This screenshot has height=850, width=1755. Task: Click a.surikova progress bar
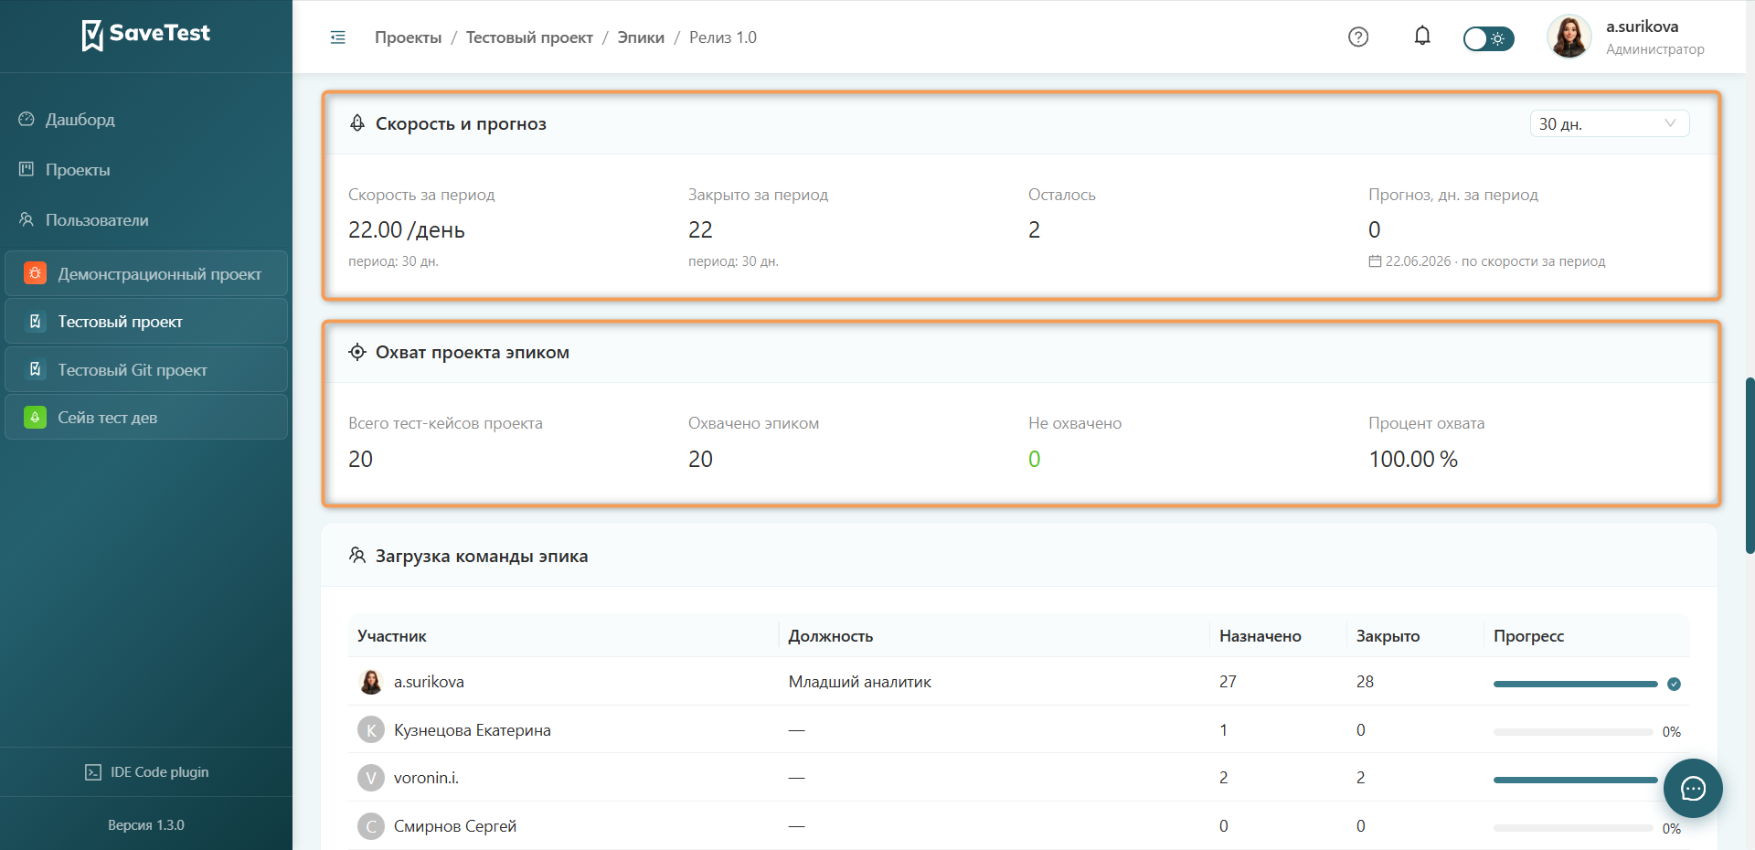point(1575,684)
